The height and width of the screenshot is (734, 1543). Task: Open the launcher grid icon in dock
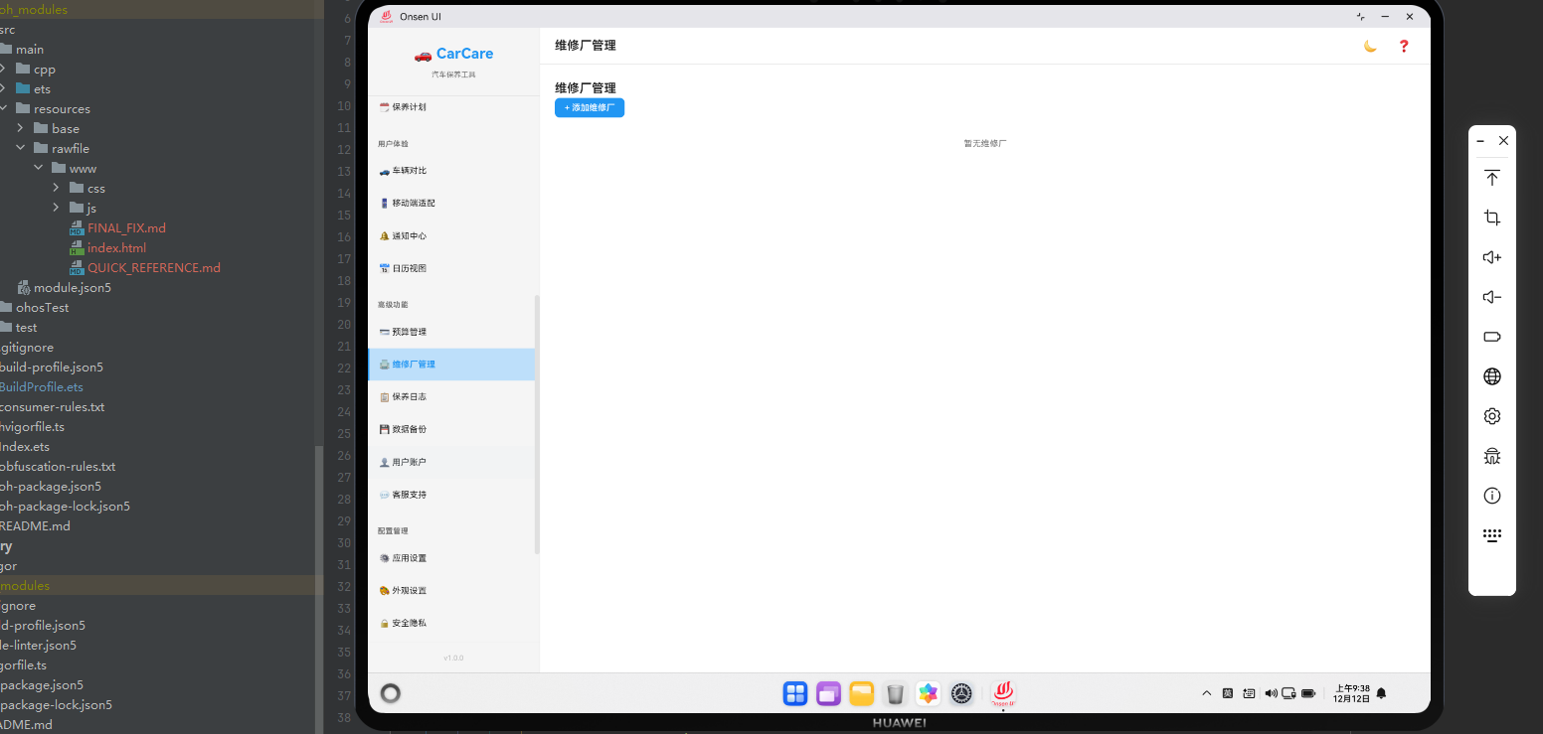(795, 693)
